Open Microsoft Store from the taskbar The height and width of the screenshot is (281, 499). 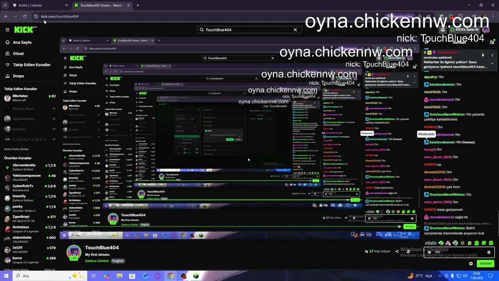coord(132,276)
